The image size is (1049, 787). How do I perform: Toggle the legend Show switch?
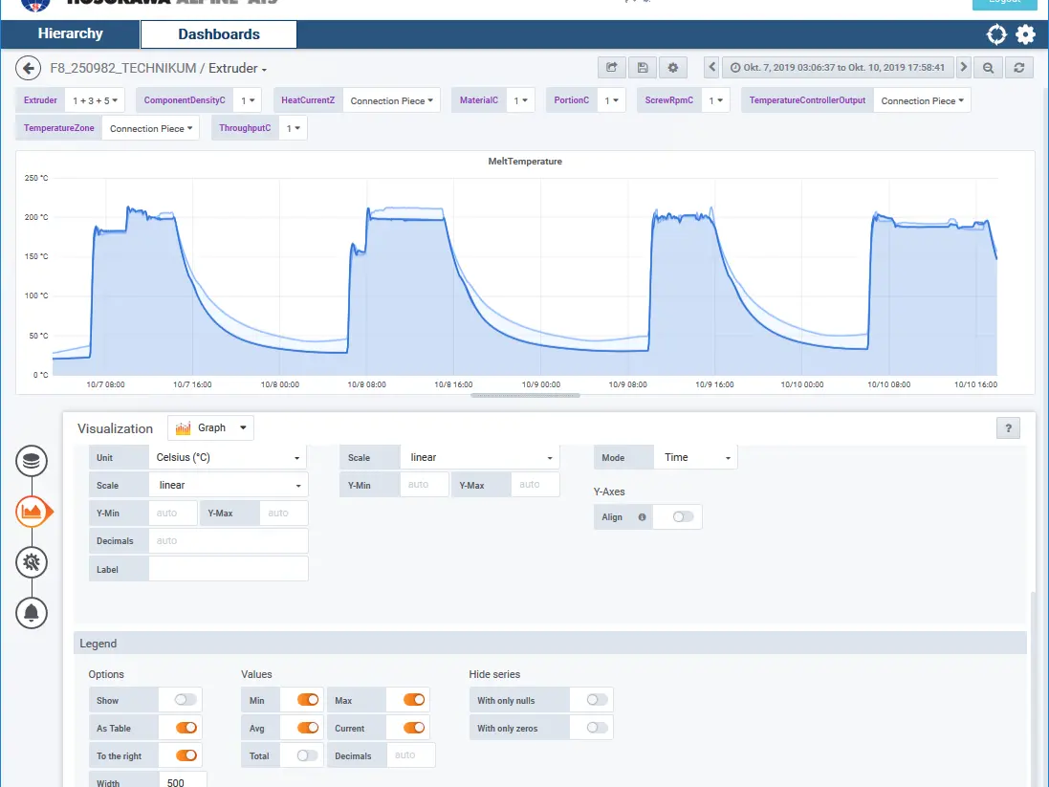coord(186,700)
